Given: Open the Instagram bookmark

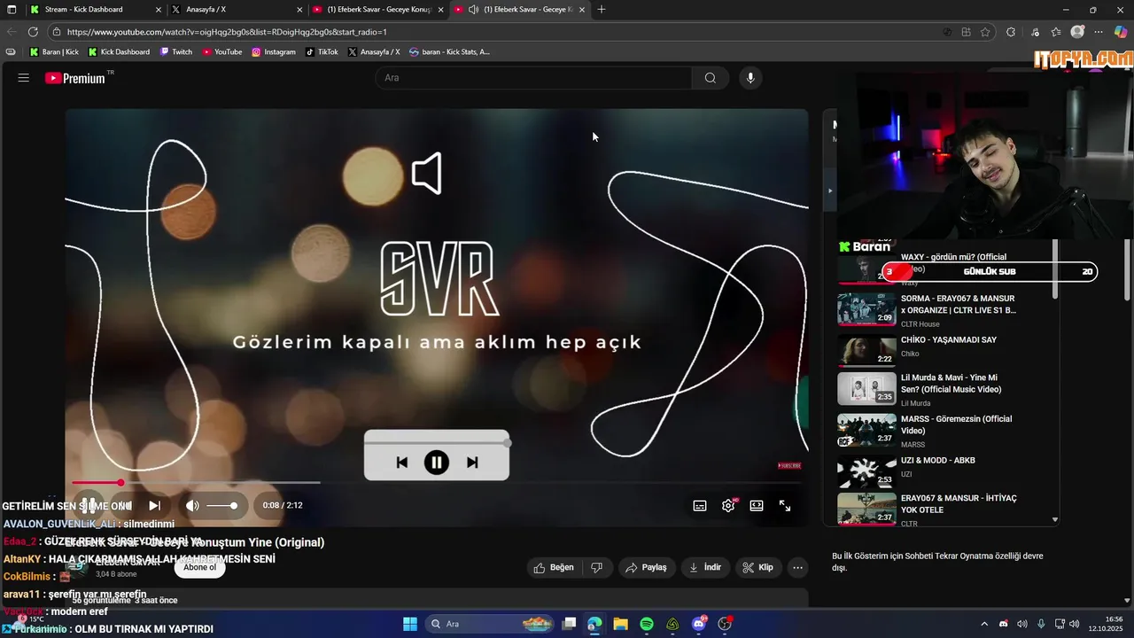Looking at the screenshot, I should coord(273,52).
